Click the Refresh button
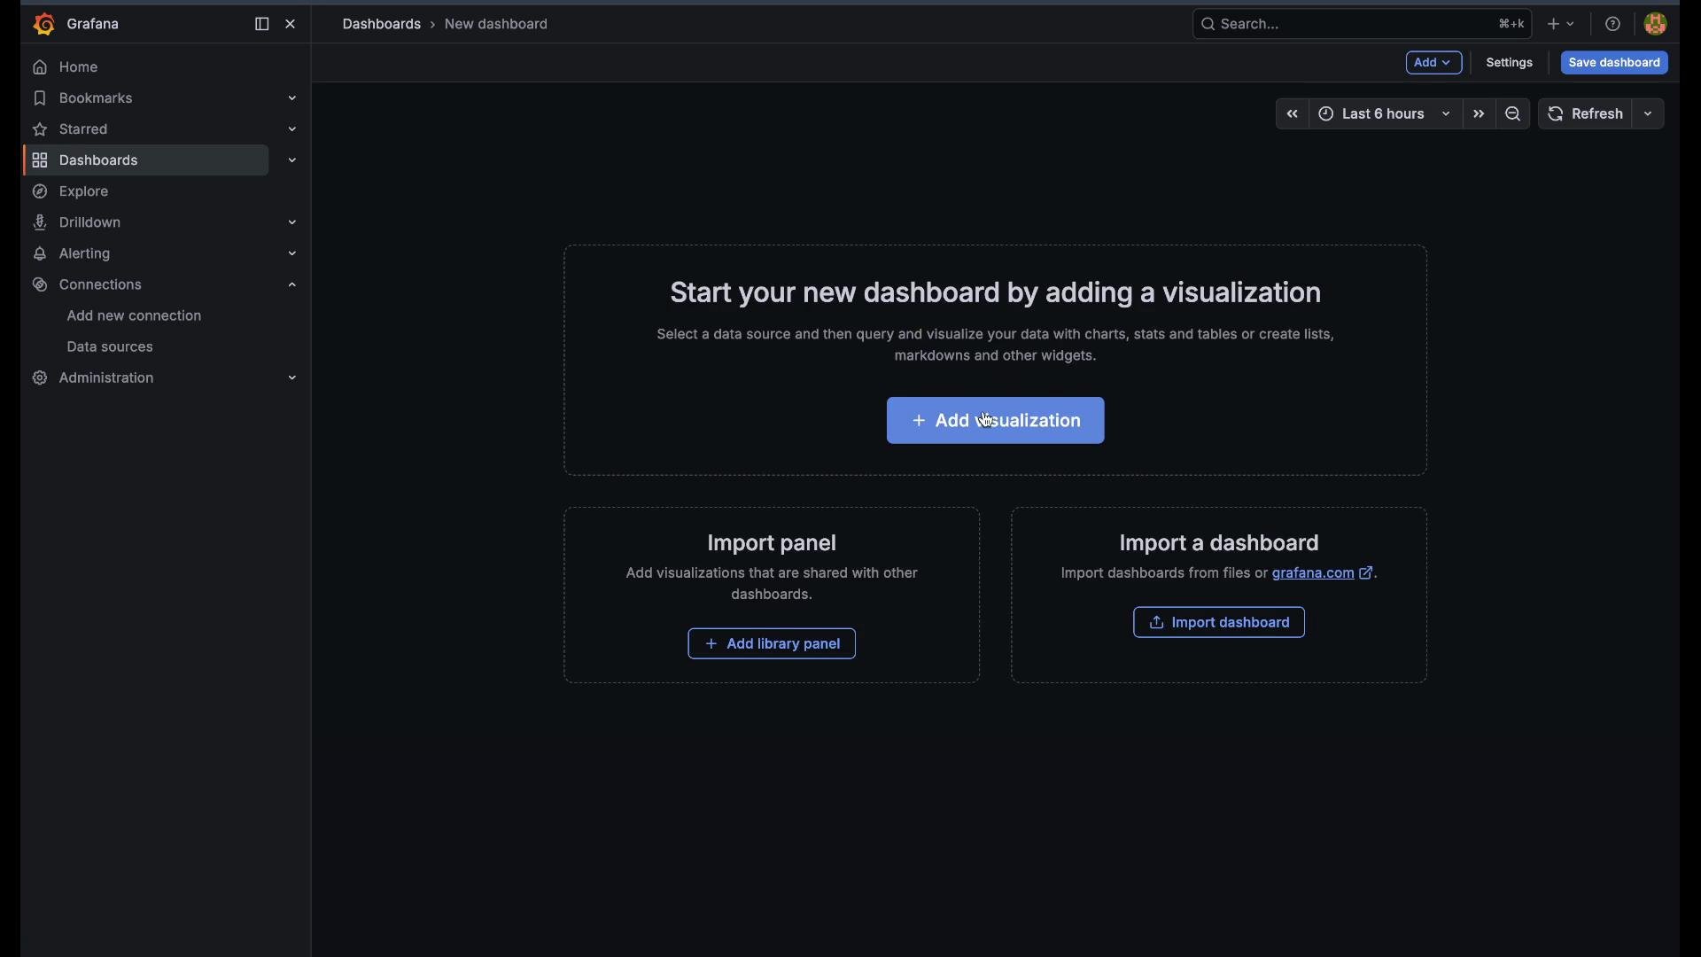The image size is (1701, 957). 1586,114
